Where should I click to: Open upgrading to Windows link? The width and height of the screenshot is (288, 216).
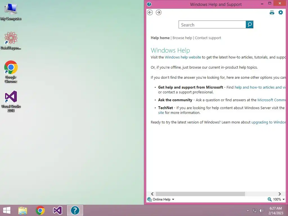pyautogui.click(x=269, y=122)
